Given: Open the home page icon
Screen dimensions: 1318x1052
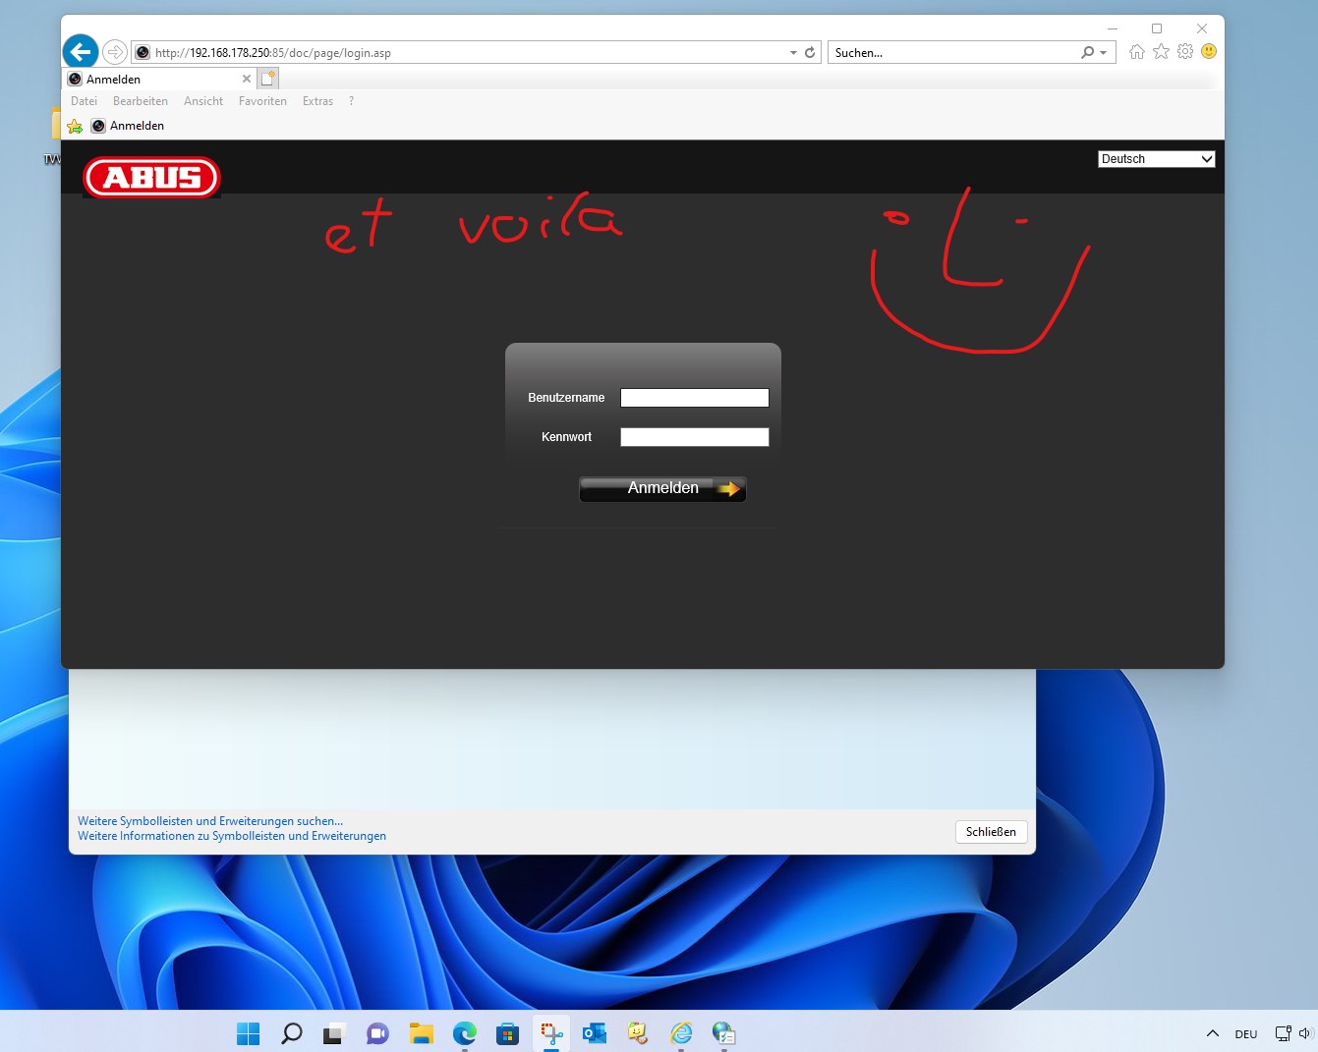Looking at the screenshot, I should point(1137,52).
